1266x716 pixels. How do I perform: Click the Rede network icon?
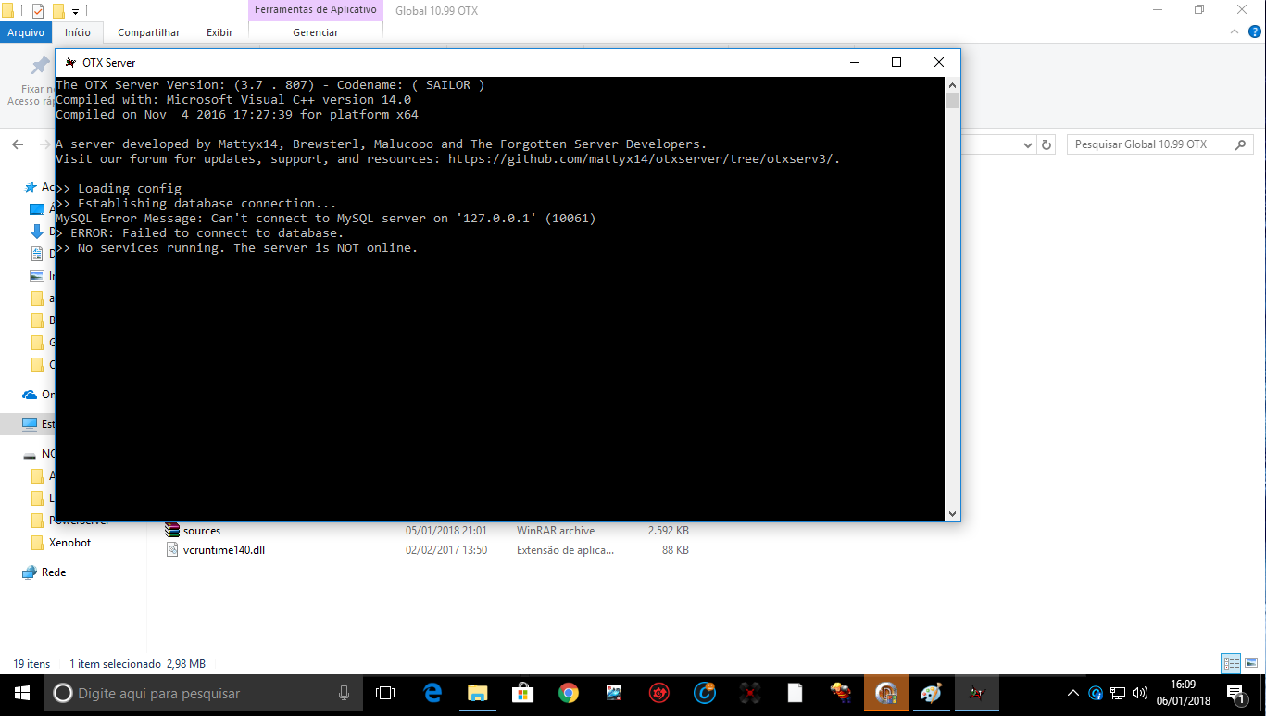30,572
